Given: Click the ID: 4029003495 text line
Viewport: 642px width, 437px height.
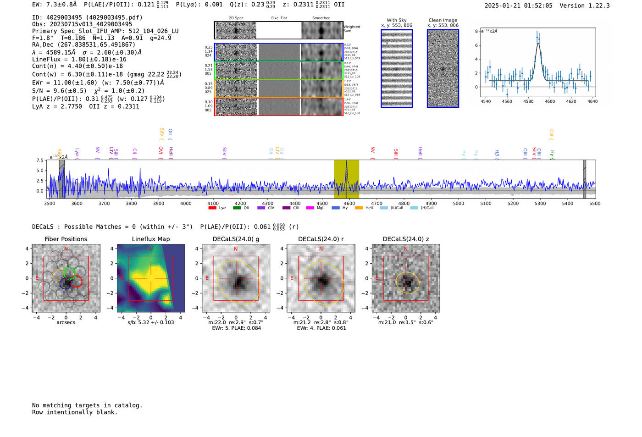Looking at the screenshot, I should pos(87,17).
